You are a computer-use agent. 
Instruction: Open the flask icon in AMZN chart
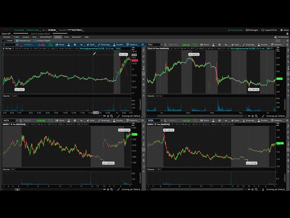68,120
